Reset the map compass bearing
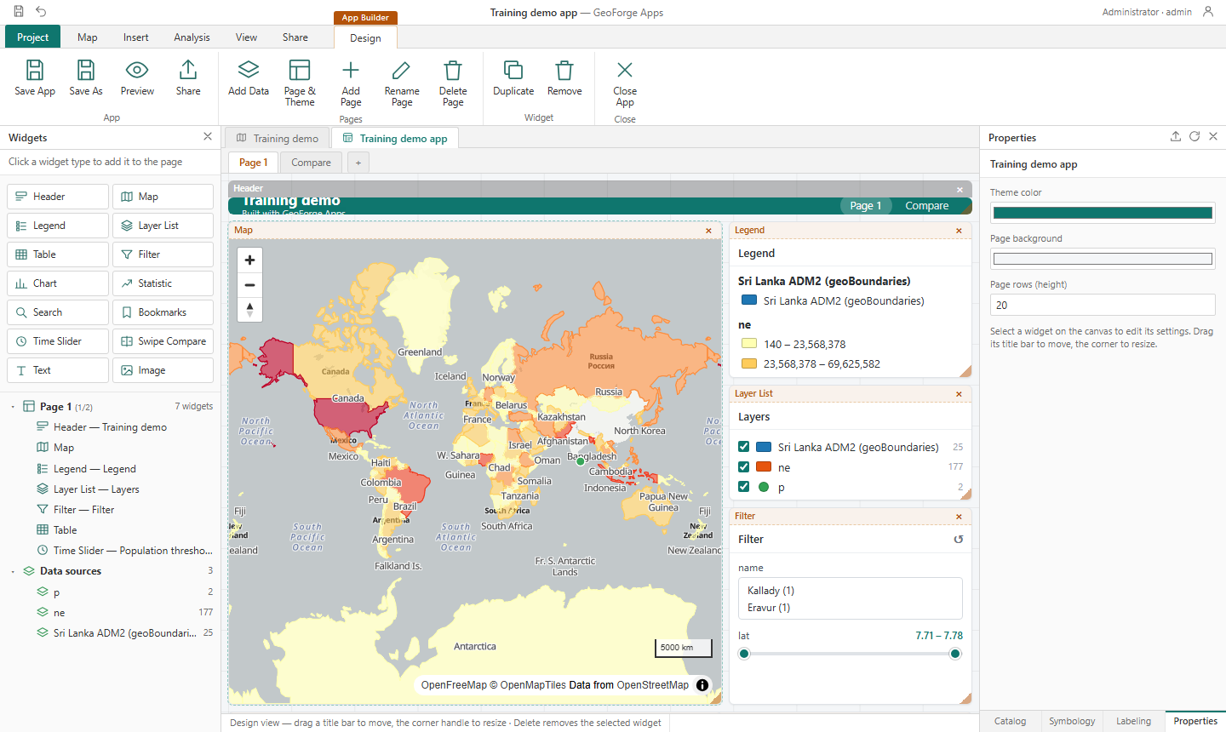1226x732 pixels. point(249,310)
